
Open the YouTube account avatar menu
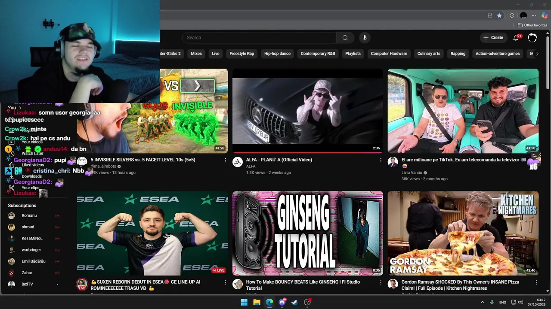pyautogui.click(x=532, y=38)
